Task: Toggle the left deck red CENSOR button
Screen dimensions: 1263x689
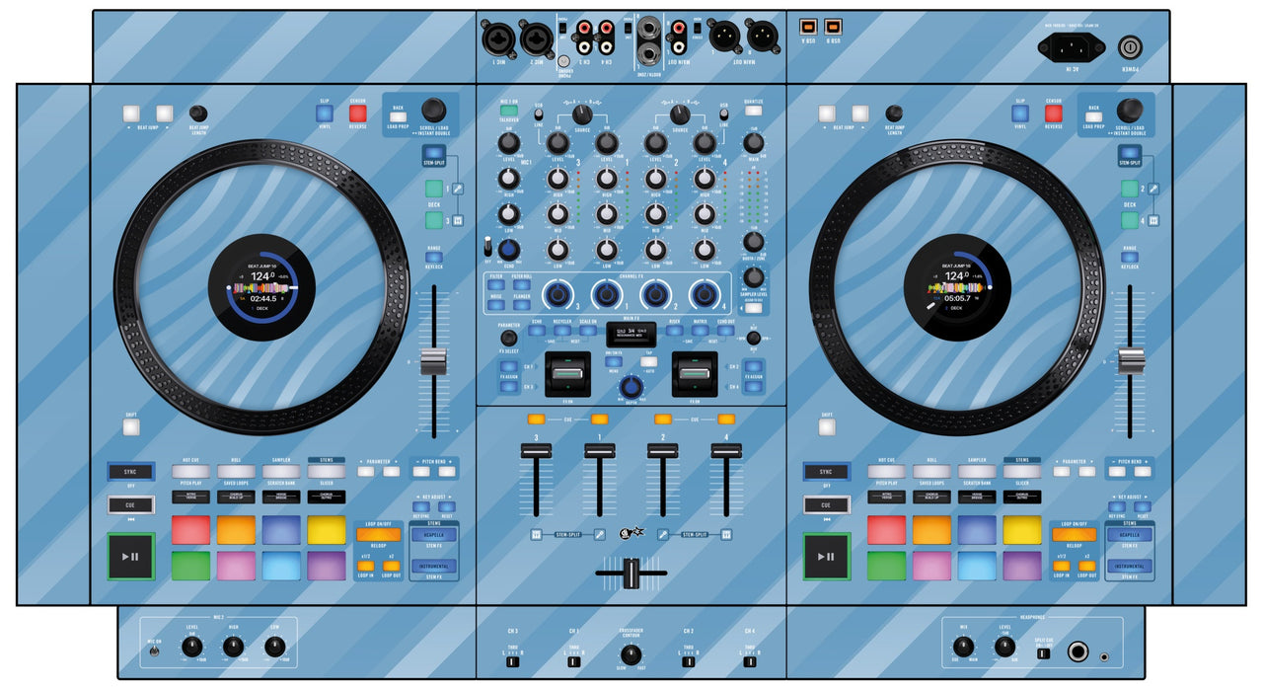Action: (357, 114)
